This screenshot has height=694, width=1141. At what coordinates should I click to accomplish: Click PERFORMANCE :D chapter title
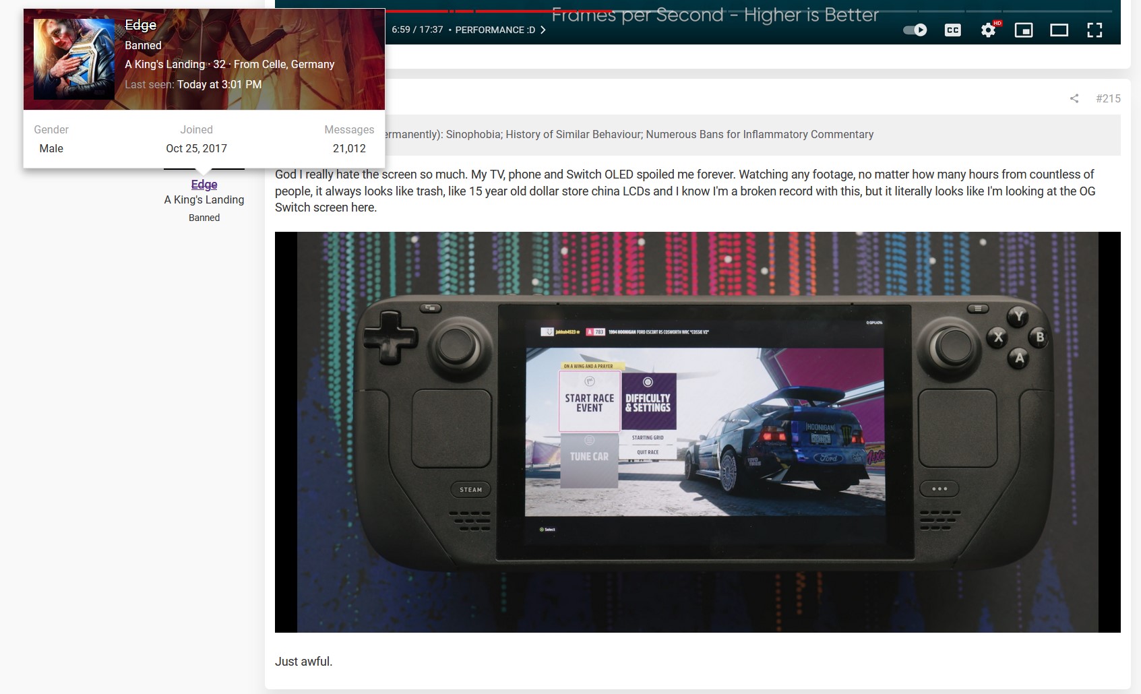pos(495,30)
